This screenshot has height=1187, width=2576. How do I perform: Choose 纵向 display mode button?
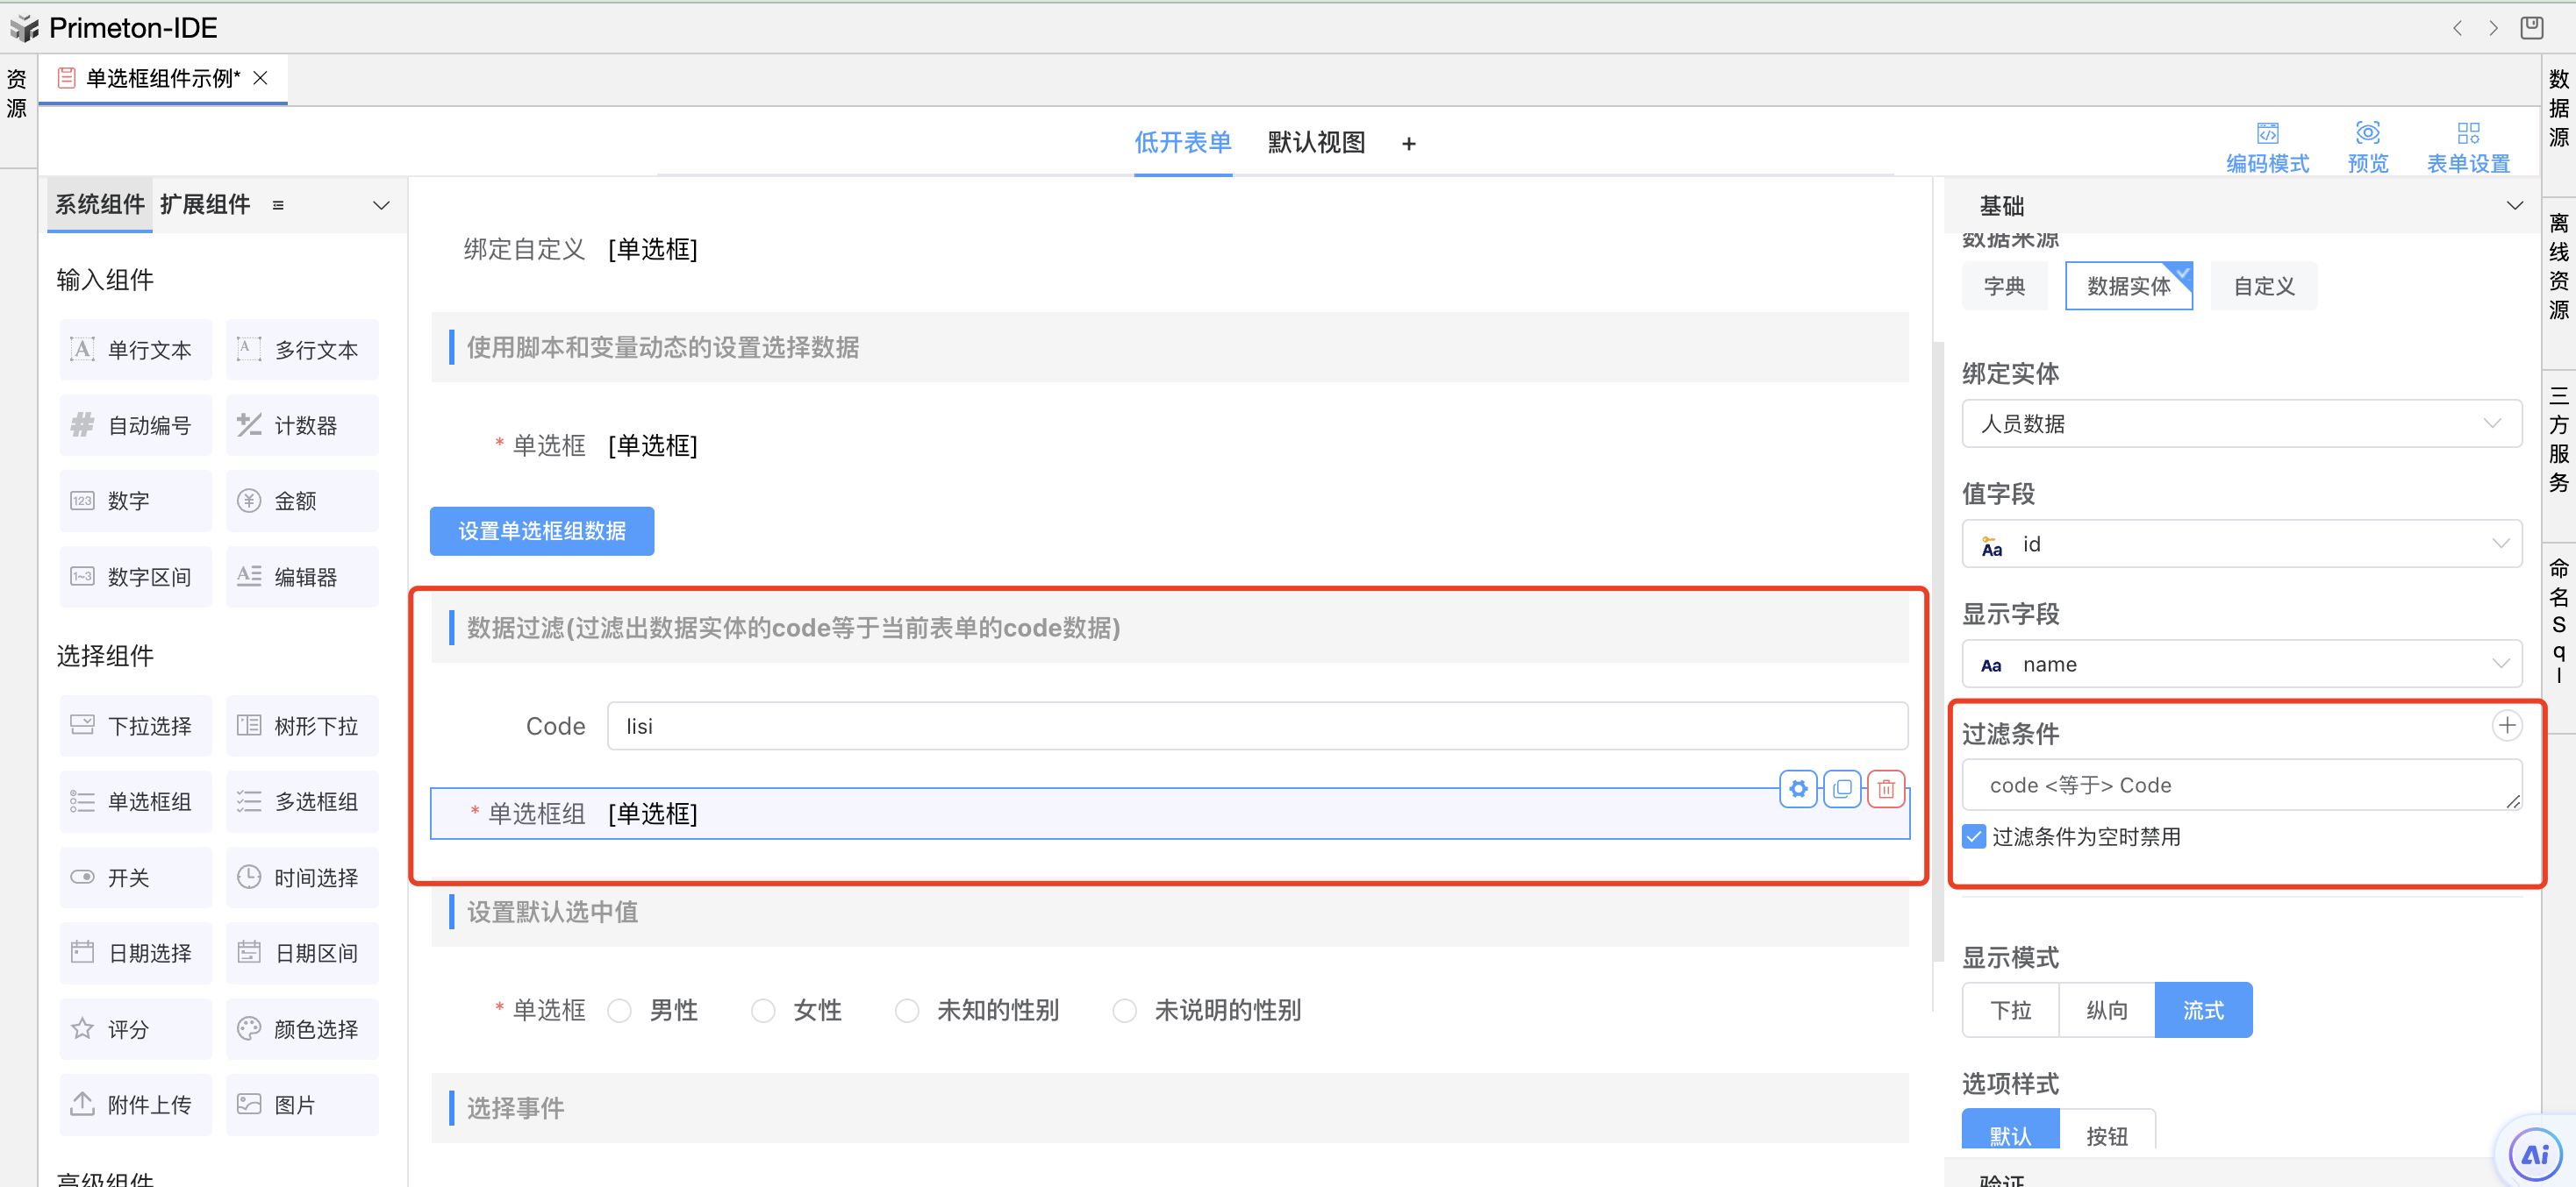(x=2106, y=1011)
